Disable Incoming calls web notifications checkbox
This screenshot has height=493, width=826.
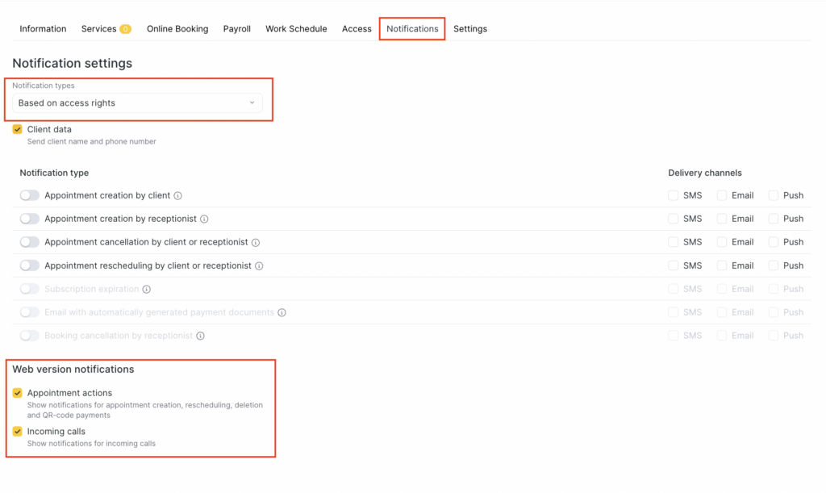point(18,432)
